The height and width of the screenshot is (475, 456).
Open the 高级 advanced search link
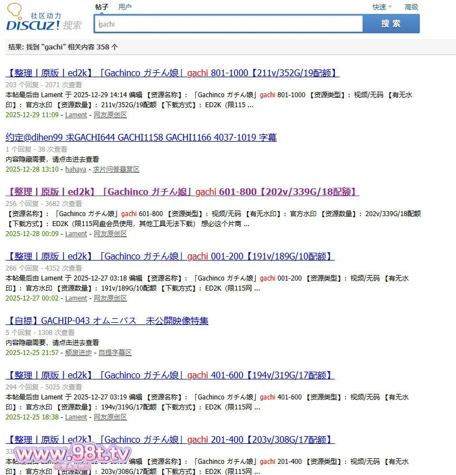[411, 7]
